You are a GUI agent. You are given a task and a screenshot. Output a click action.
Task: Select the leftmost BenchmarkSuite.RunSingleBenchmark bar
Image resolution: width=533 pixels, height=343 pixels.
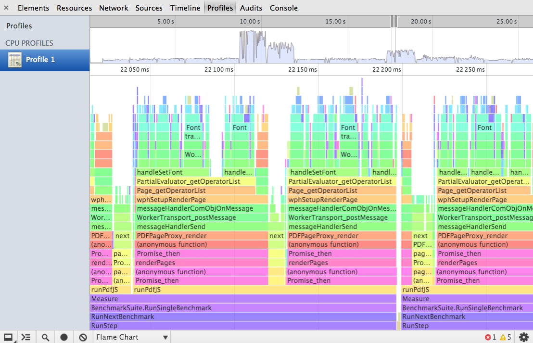tap(243, 308)
